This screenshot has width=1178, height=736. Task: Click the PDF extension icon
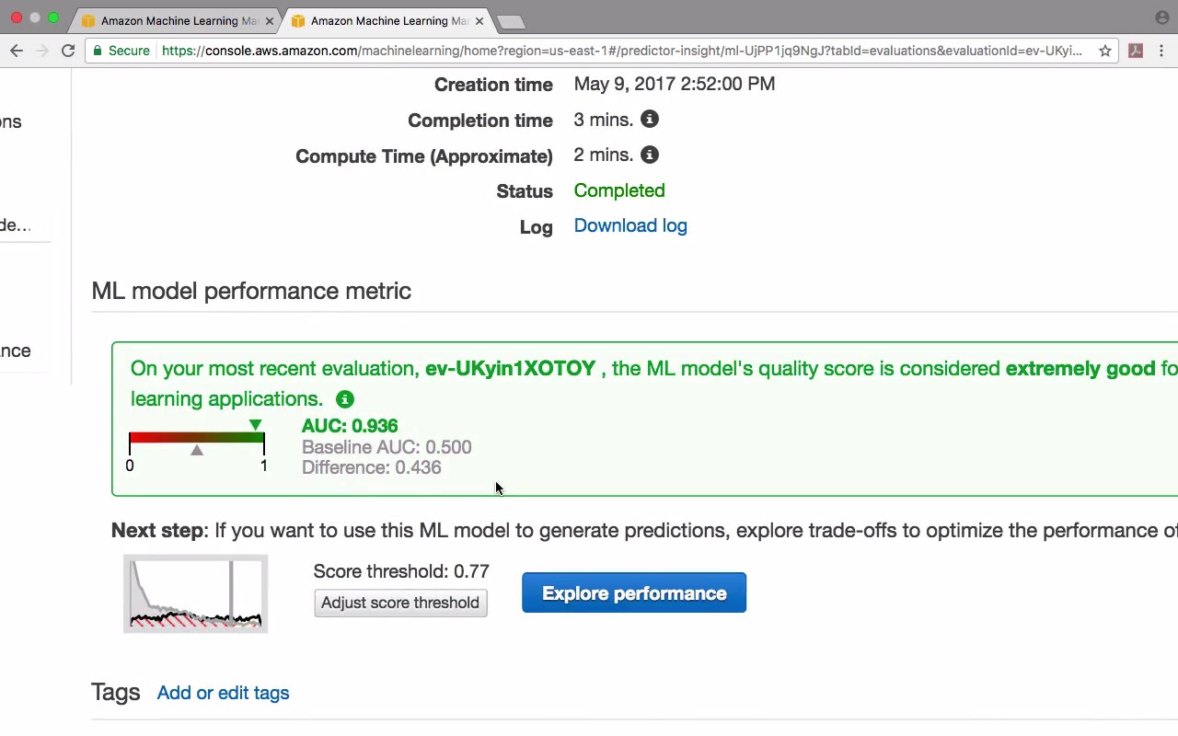1136,51
